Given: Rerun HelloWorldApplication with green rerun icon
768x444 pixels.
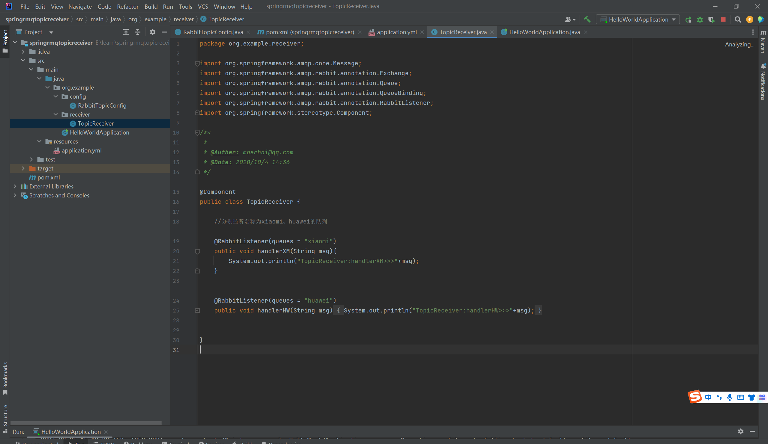Looking at the screenshot, I should (x=688, y=20).
